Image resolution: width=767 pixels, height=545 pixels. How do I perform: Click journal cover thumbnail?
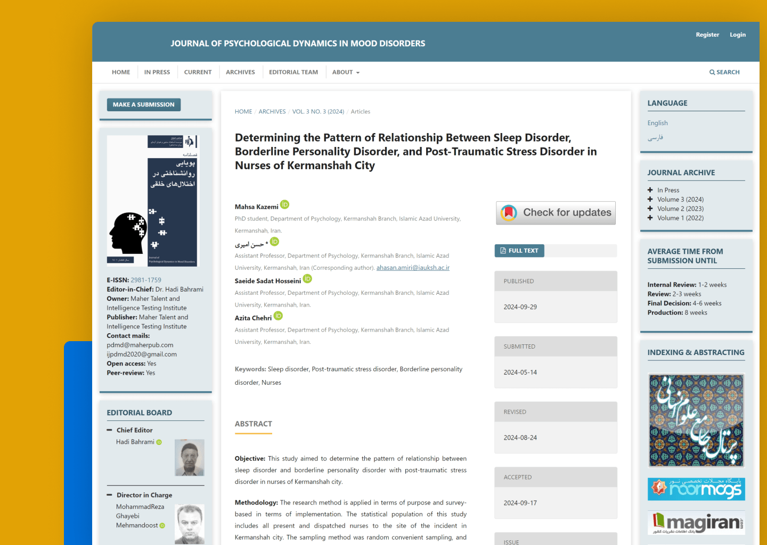click(x=152, y=201)
